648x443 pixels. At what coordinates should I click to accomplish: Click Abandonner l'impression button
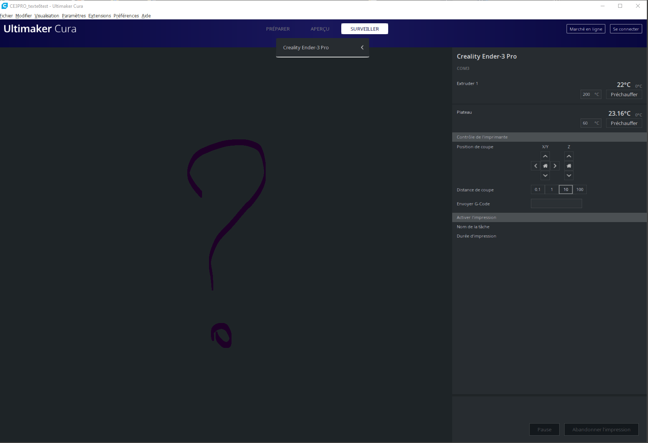coord(601,429)
